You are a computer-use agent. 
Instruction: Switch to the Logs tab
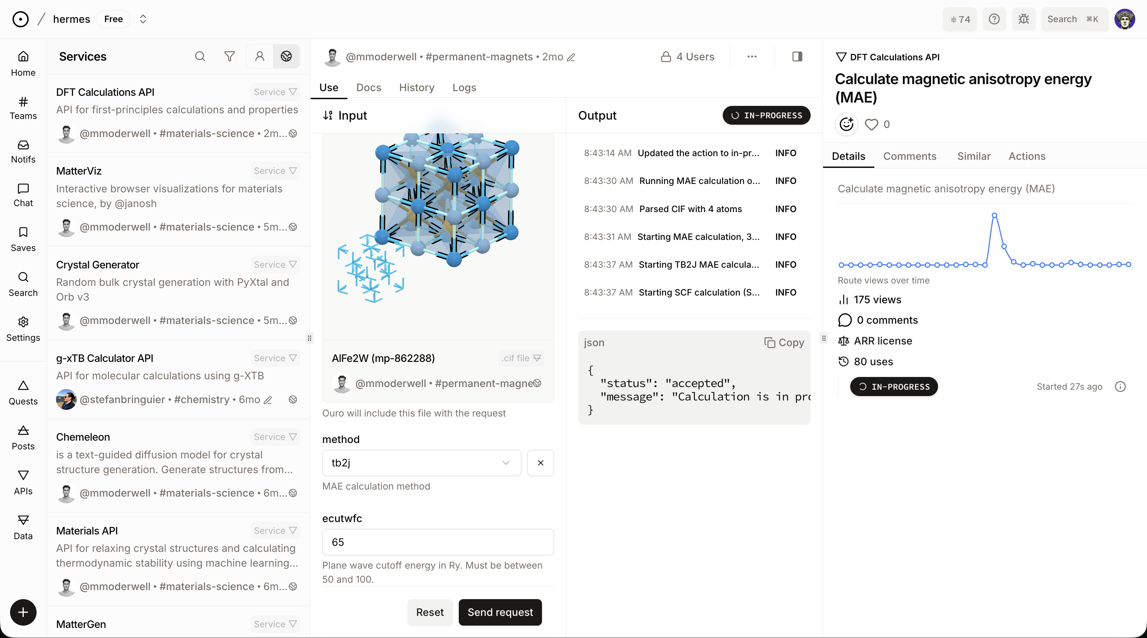pyautogui.click(x=464, y=88)
